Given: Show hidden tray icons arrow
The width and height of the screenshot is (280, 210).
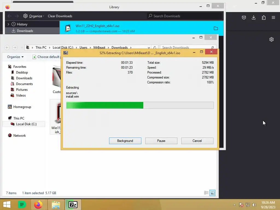Looking at the screenshot, I should (x=234, y=205).
